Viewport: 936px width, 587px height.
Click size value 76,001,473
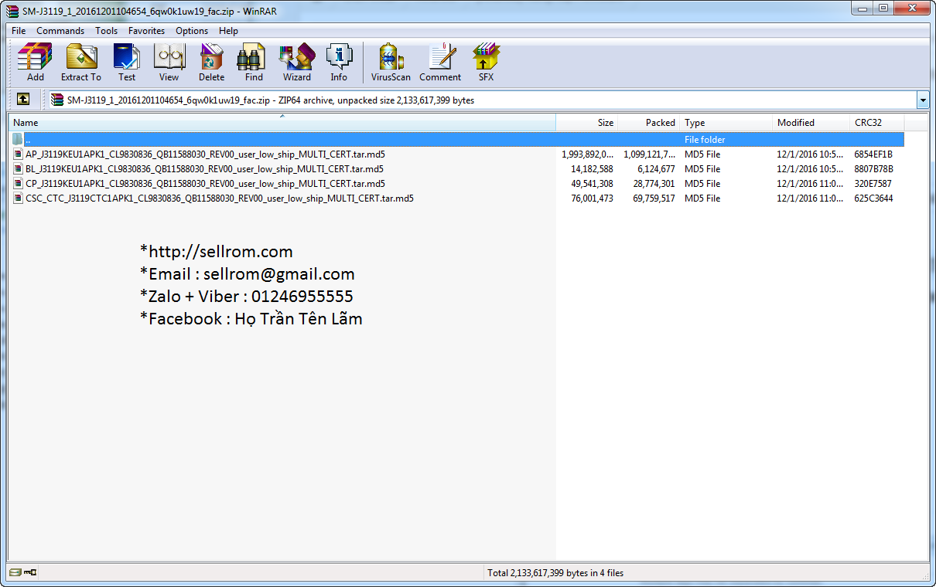point(592,198)
